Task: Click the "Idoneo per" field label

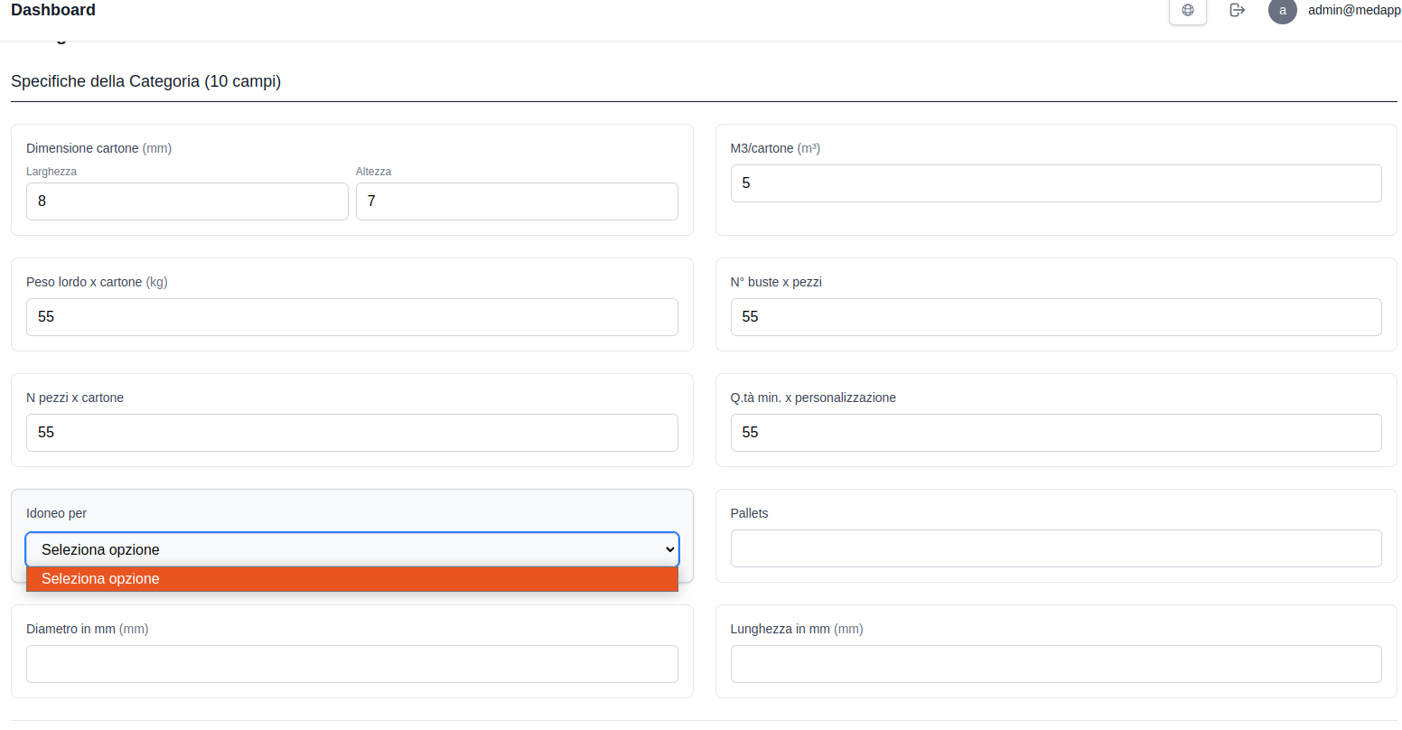Action: click(56, 513)
